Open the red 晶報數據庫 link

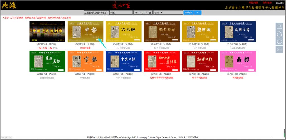click(238, 77)
